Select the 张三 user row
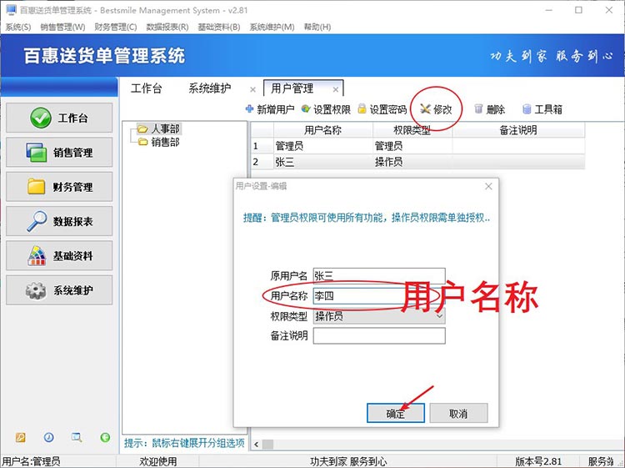The image size is (625, 468). pyautogui.click(x=417, y=162)
